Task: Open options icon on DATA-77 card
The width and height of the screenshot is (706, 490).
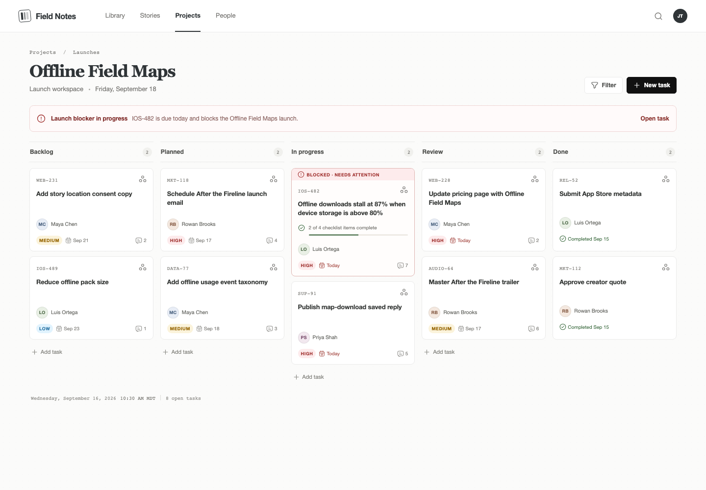Action: click(x=274, y=268)
